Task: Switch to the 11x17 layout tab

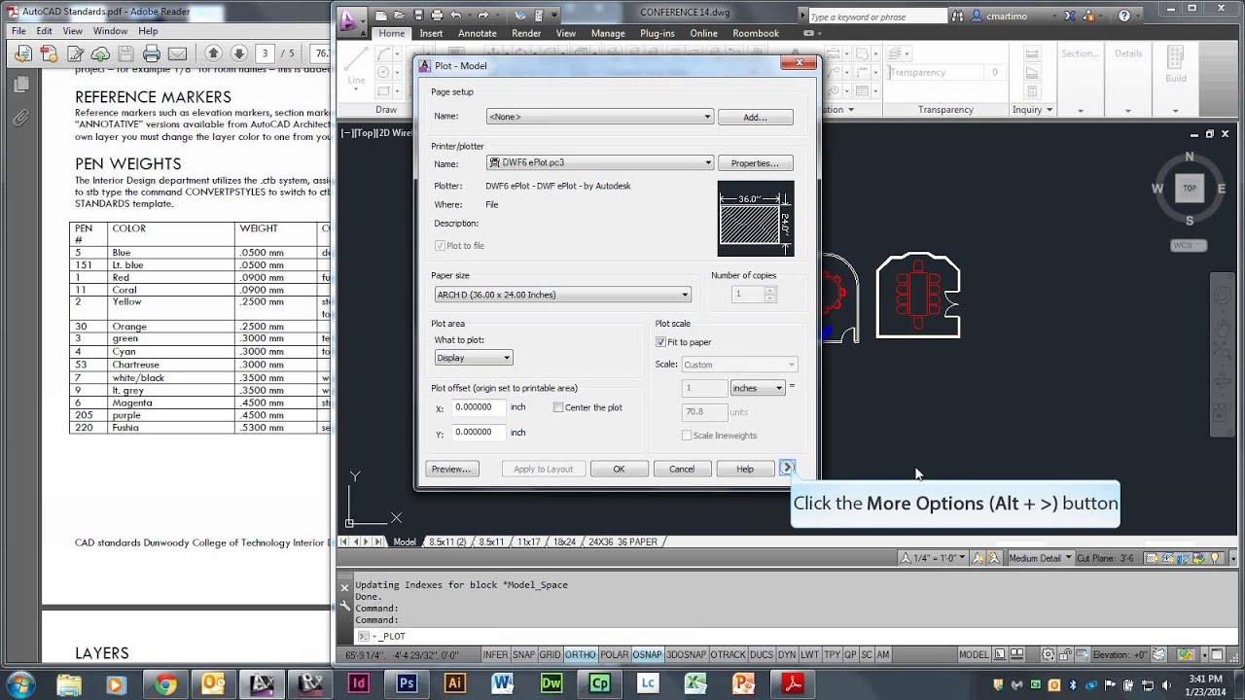Action: [529, 542]
